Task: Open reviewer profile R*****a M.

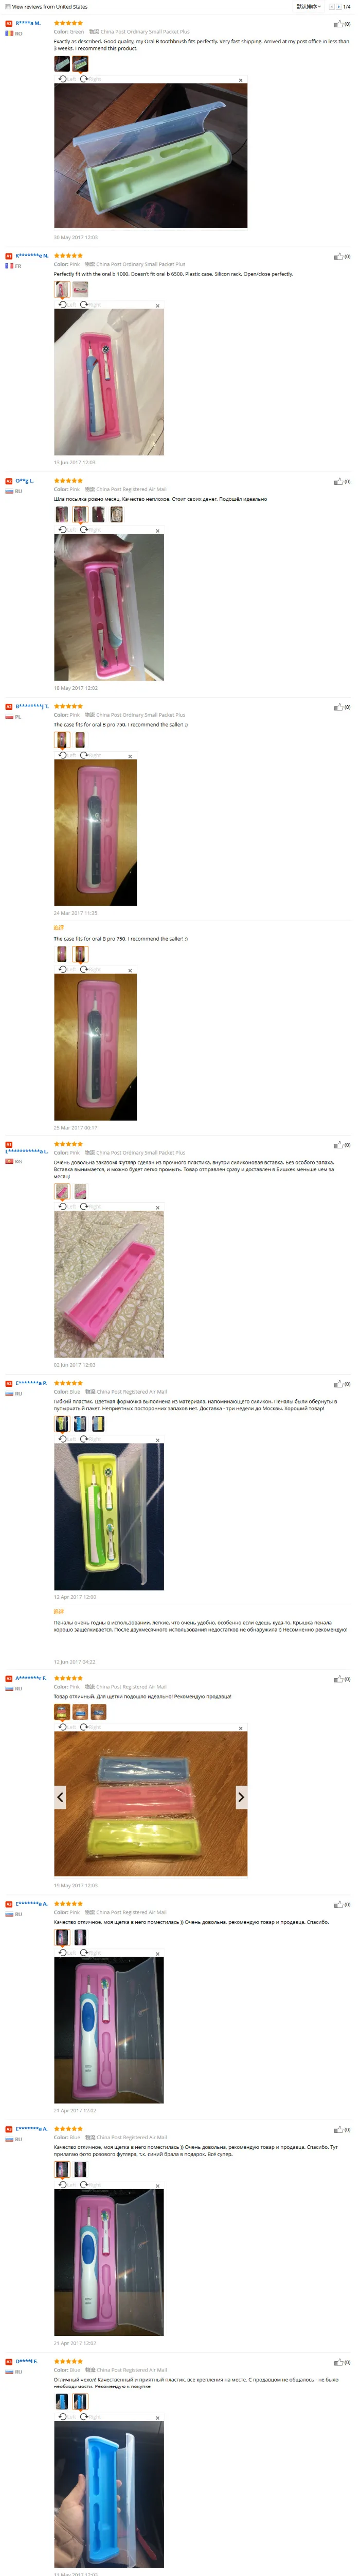Action: point(28,23)
